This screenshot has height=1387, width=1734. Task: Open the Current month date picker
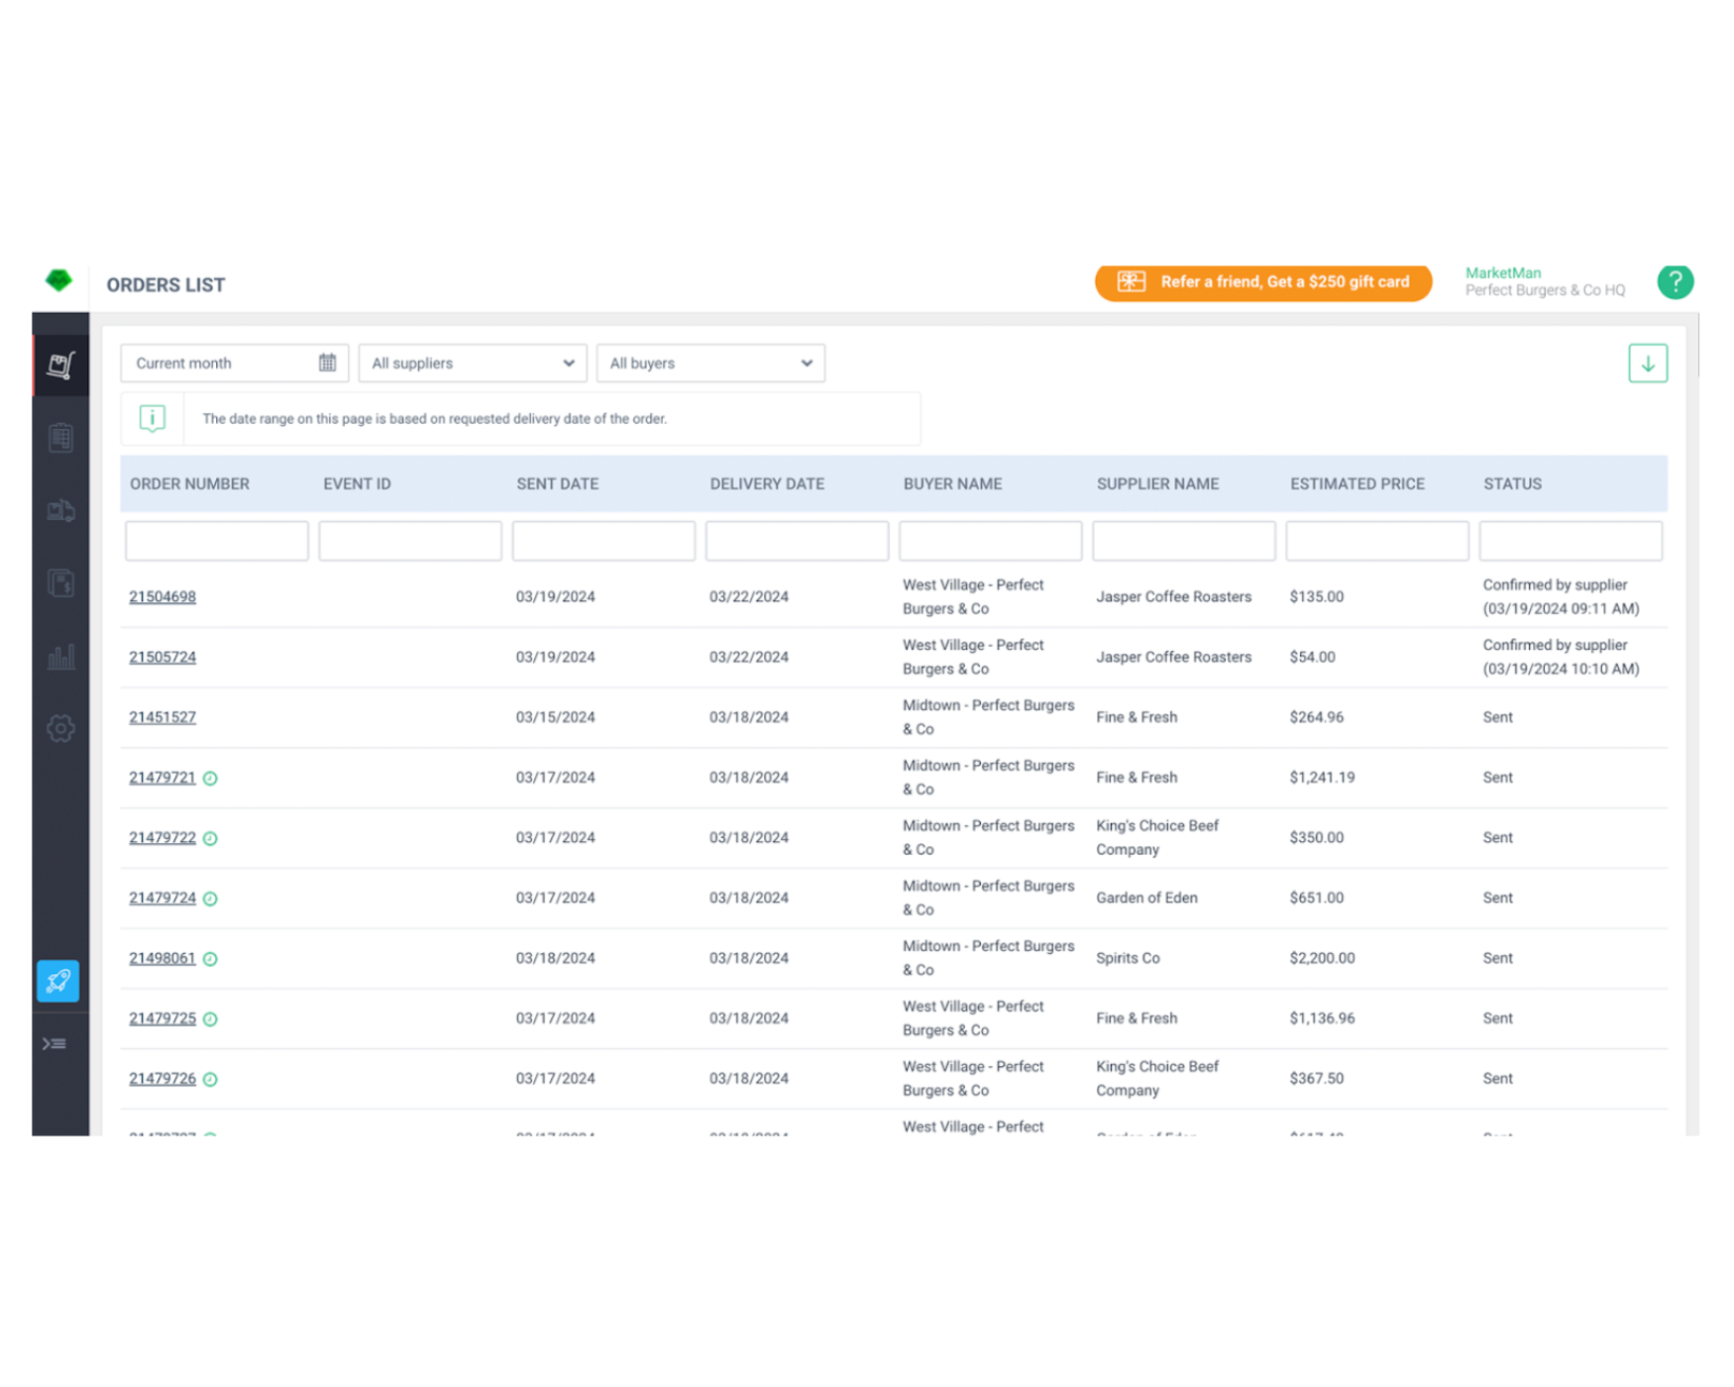234,364
